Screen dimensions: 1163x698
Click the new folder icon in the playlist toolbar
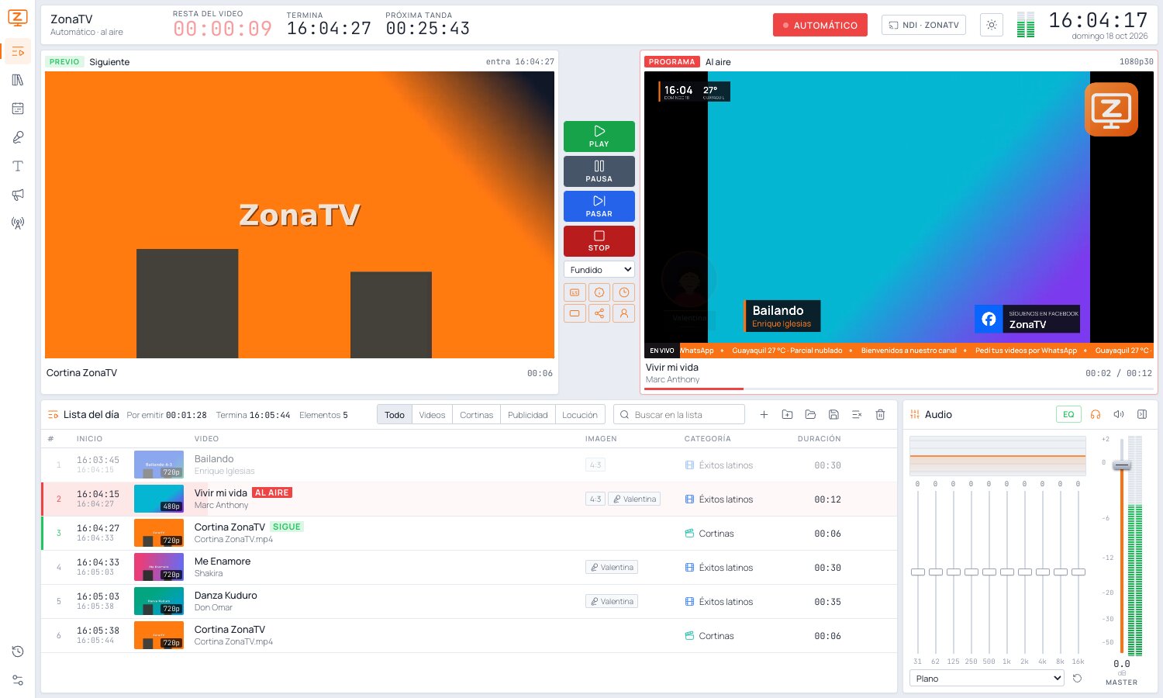click(787, 415)
